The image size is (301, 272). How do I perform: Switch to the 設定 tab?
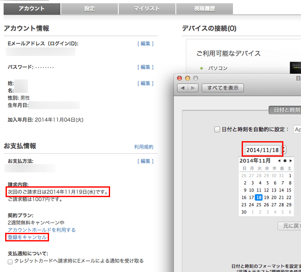pos(89,9)
